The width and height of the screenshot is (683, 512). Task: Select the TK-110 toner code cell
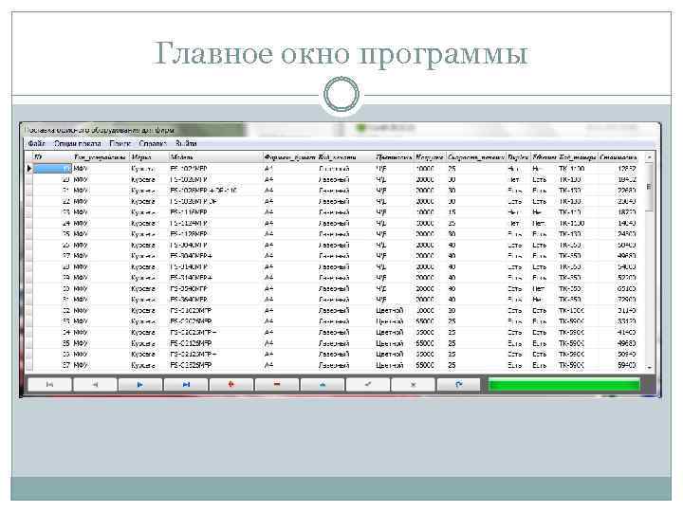(x=578, y=212)
